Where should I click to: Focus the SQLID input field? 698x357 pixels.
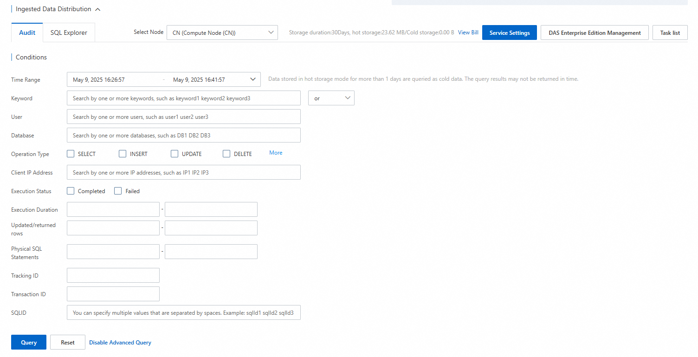pos(184,312)
